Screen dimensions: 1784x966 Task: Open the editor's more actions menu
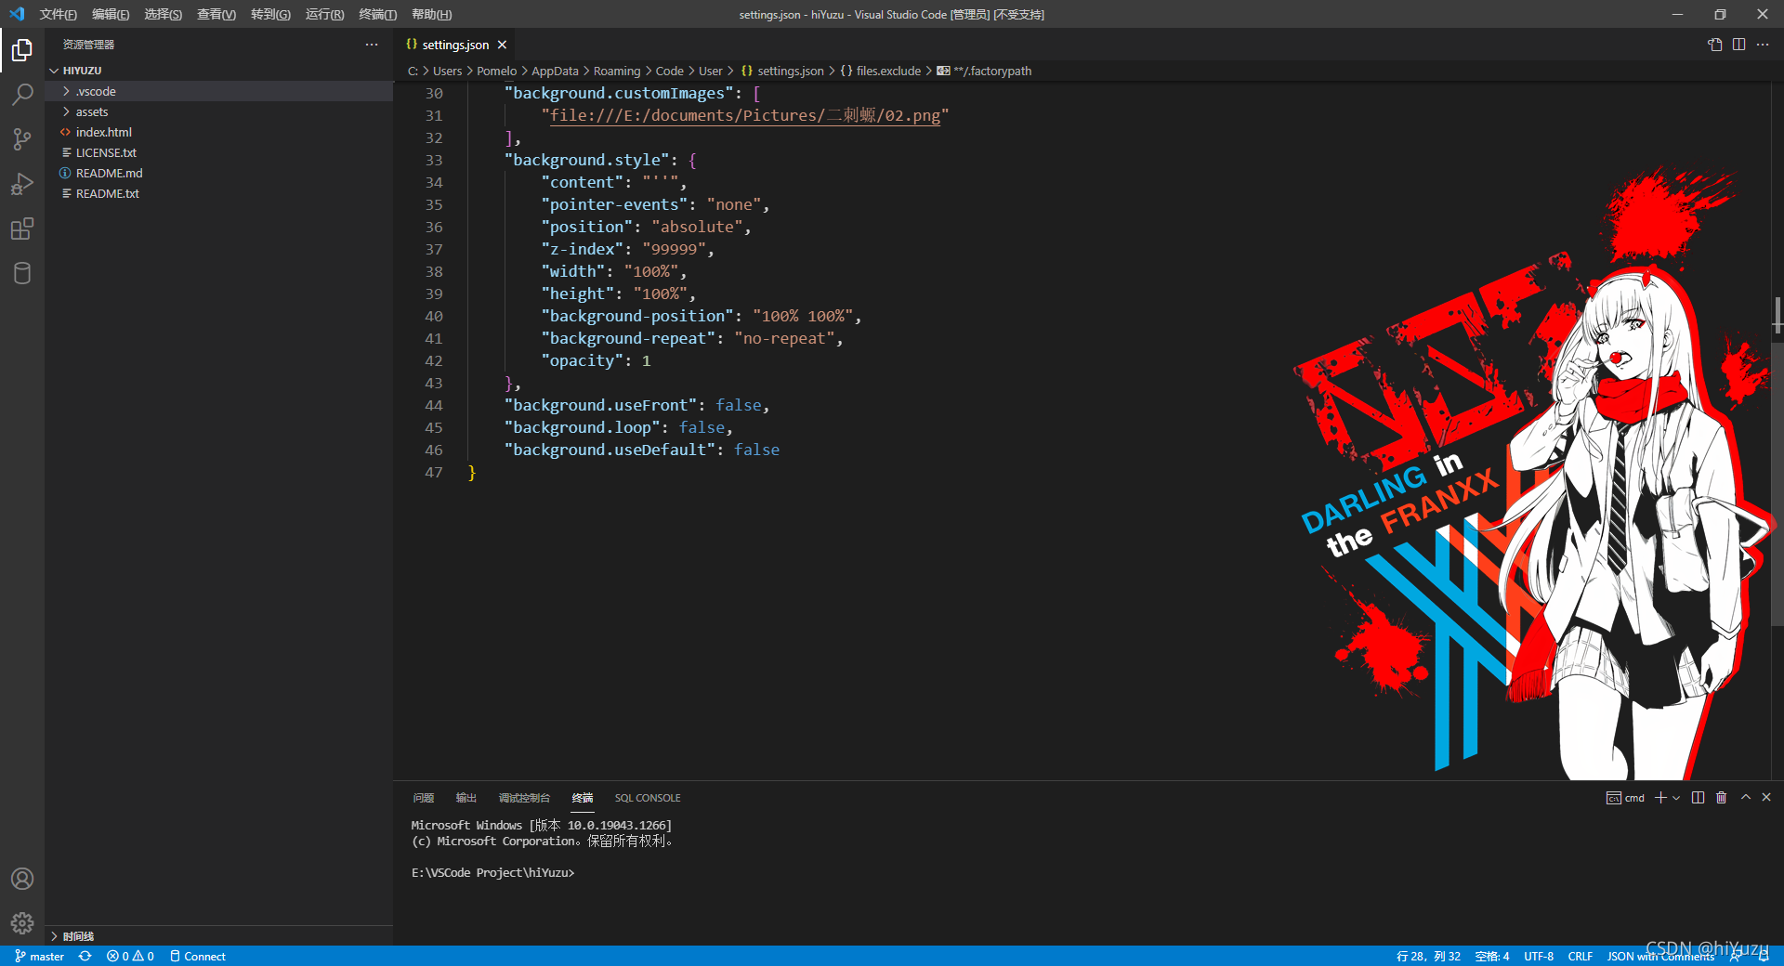click(1763, 45)
